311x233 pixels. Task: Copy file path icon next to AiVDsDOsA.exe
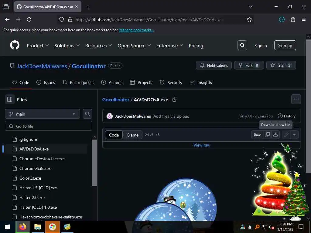pos(175,99)
